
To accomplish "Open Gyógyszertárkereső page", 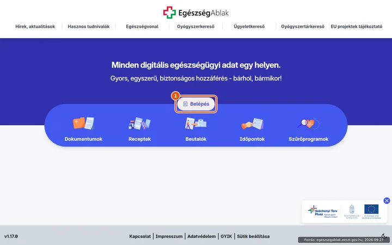I will 303,27.
